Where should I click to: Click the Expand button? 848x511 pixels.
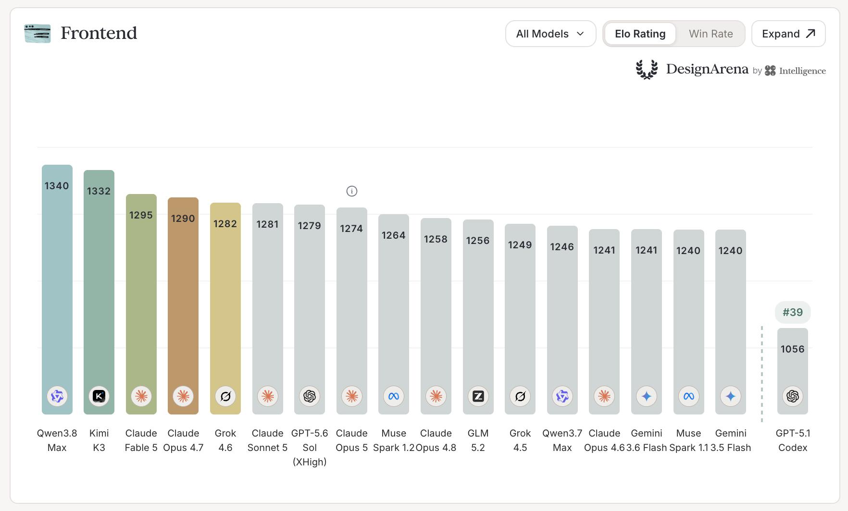coord(789,34)
